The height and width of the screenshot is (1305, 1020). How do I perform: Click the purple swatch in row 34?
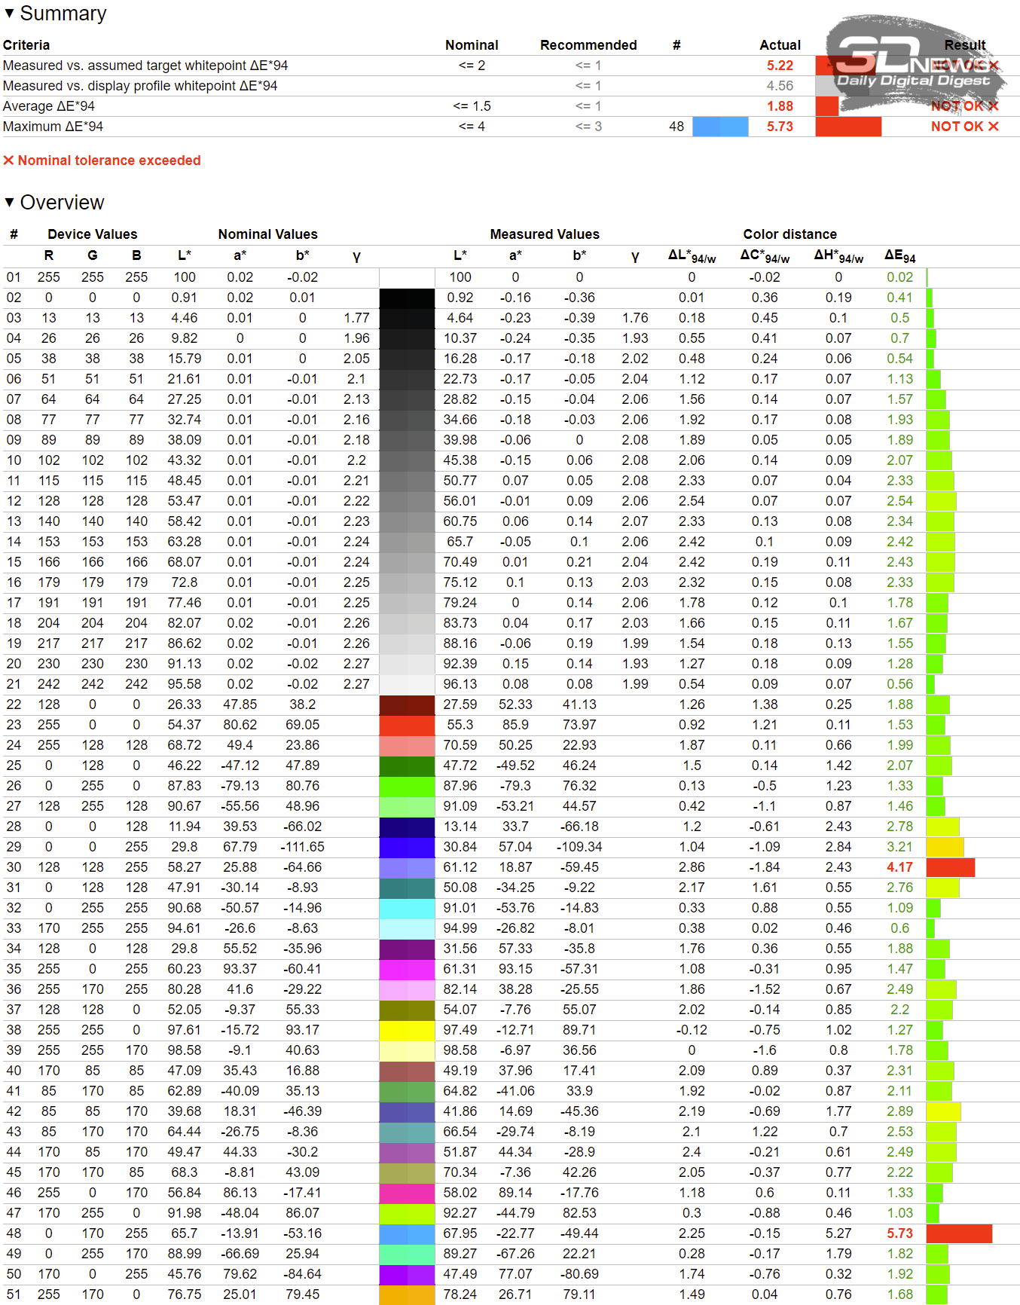[x=407, y=949]
